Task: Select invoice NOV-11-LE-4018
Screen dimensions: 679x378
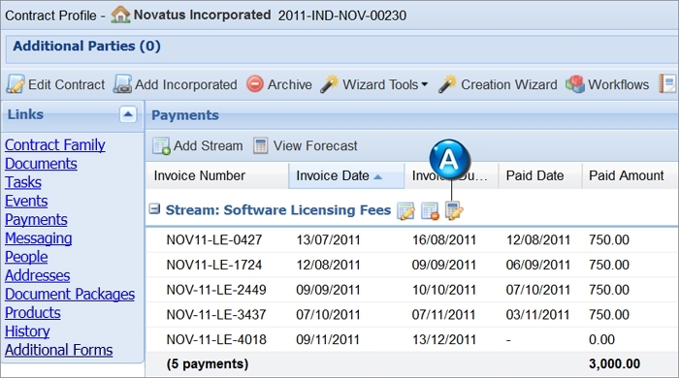Action: click(x=216, y=339)
